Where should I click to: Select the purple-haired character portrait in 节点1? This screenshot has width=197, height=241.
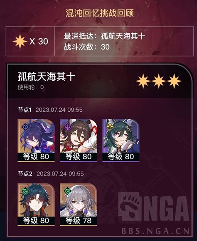click(x=36, y=141)
